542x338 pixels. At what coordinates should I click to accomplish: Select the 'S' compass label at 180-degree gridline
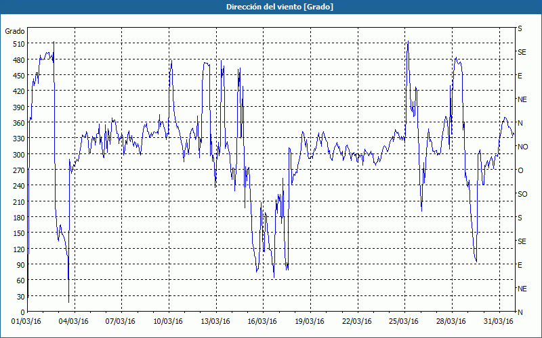pos(520,218)
